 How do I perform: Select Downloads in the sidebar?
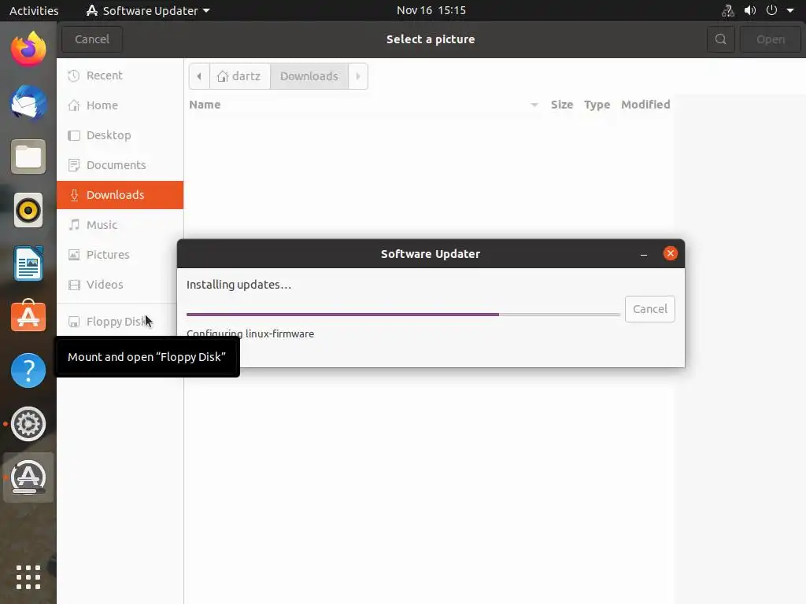[x=120, y=195]
